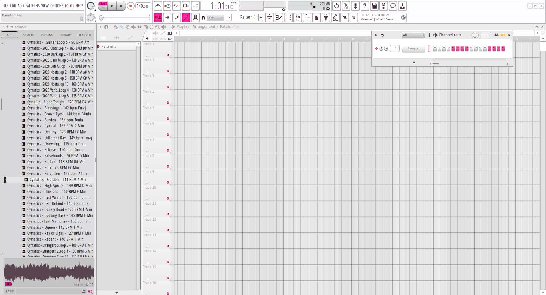This screenshot has width=546, height=295.
Task: Open the playlist snap magnet menu
Action: 106,27
